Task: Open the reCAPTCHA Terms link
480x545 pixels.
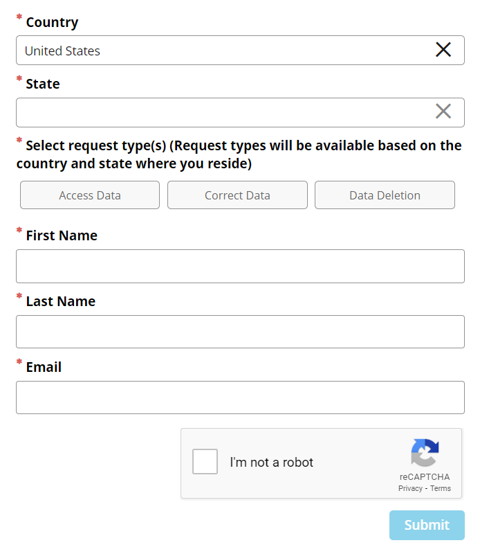Action: point(441,488)
